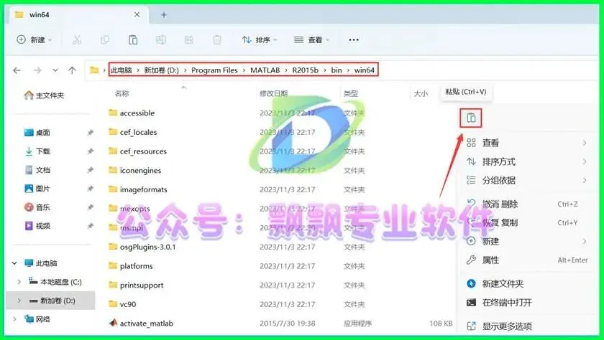Select Network (网络) in sidebar
Viewport: 604px width, 340px height.
point(37,319)
